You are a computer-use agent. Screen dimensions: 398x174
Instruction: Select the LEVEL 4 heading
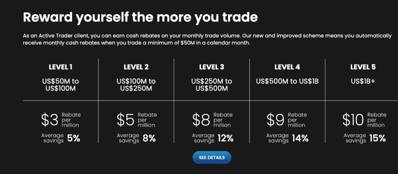pos(287,67)
